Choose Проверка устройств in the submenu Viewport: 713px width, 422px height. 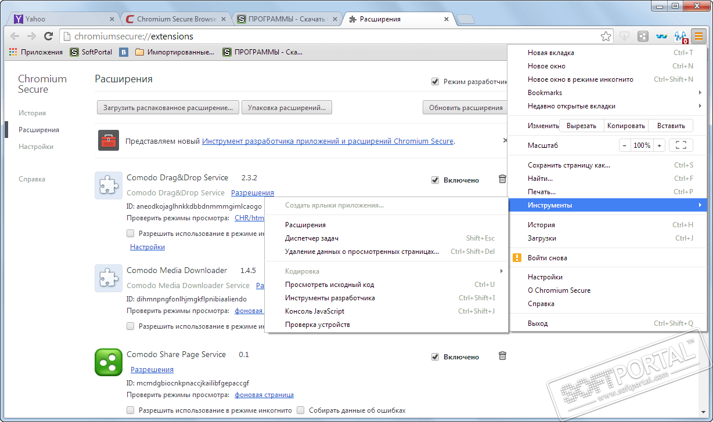386,325
